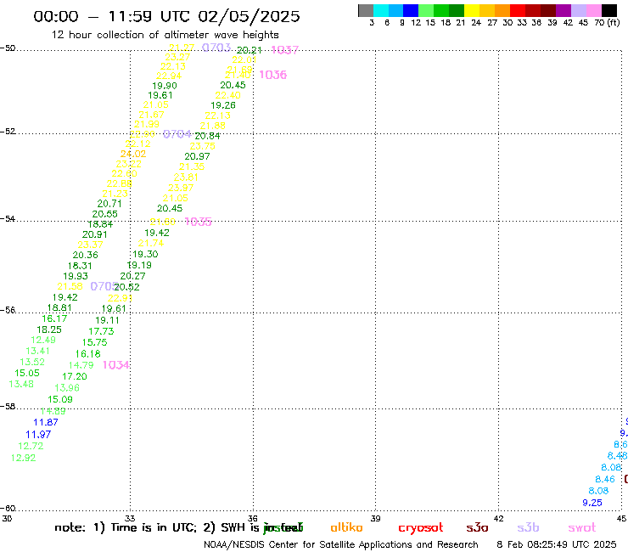628x552 pixels.
Task: Click the orange swatch in the legend bar
Action: point(502,10)
